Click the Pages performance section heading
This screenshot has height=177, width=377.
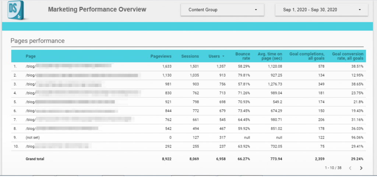tap(38, 41)
